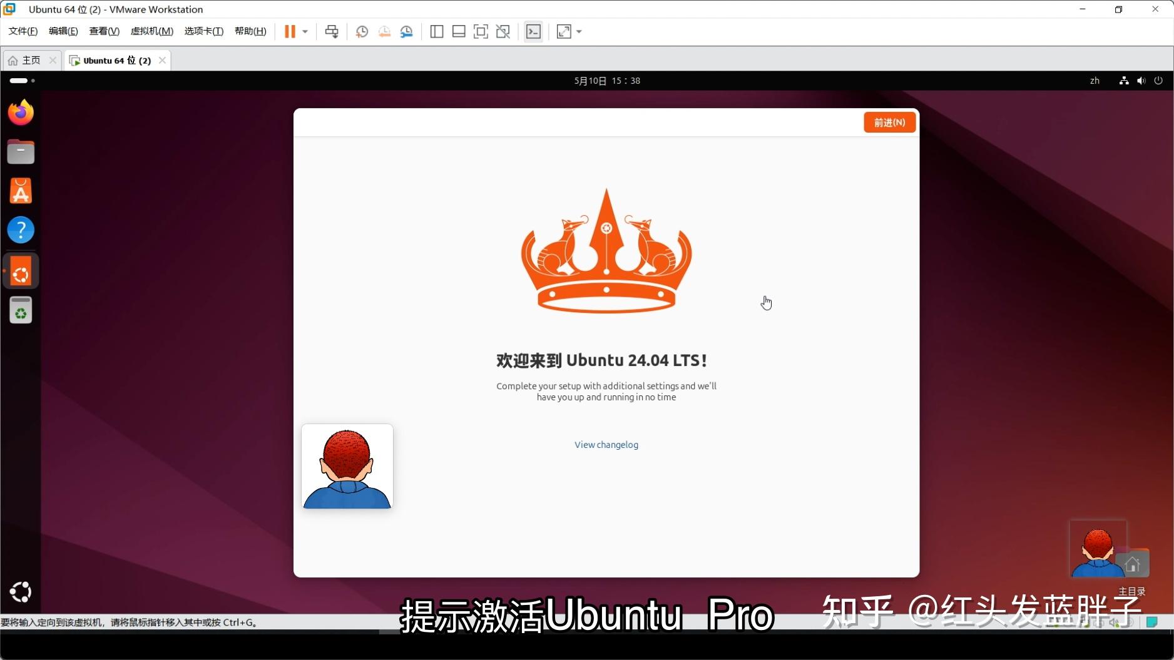1174x660 pixels.
Task: Toggle the thumbnail bar
Action: pos(459,31)
